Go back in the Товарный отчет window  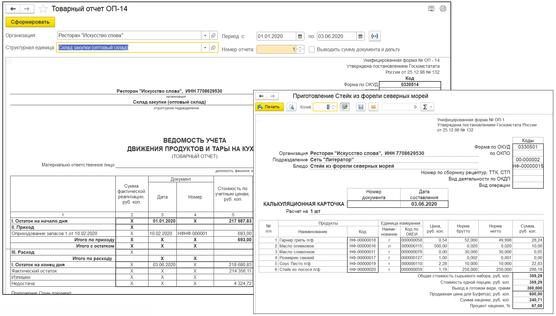coord(13,9)
